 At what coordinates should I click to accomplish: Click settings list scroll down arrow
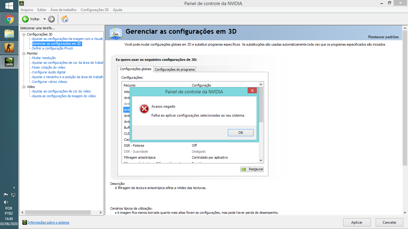click(261, 160)
